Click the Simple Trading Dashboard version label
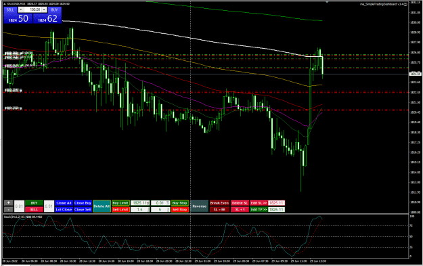This screenshot has height=266, width=423. click(x=382, y=4)
